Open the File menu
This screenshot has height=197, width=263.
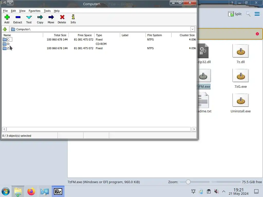(5, 11)
